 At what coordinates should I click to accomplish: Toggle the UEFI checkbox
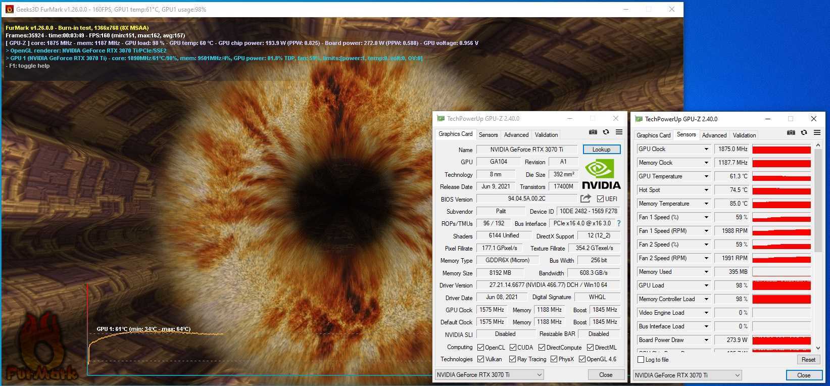click(x=600, y=199)
